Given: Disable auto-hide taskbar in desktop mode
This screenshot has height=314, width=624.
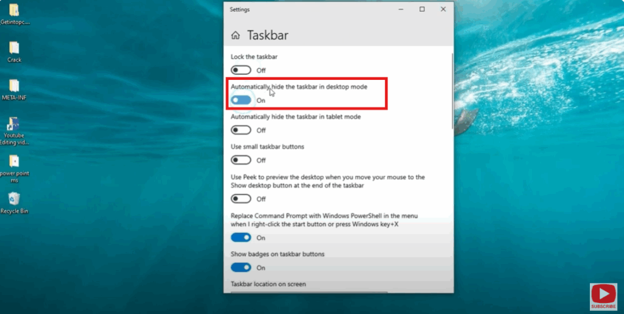Looking at the screenshot, I should [x=241, y=100].
